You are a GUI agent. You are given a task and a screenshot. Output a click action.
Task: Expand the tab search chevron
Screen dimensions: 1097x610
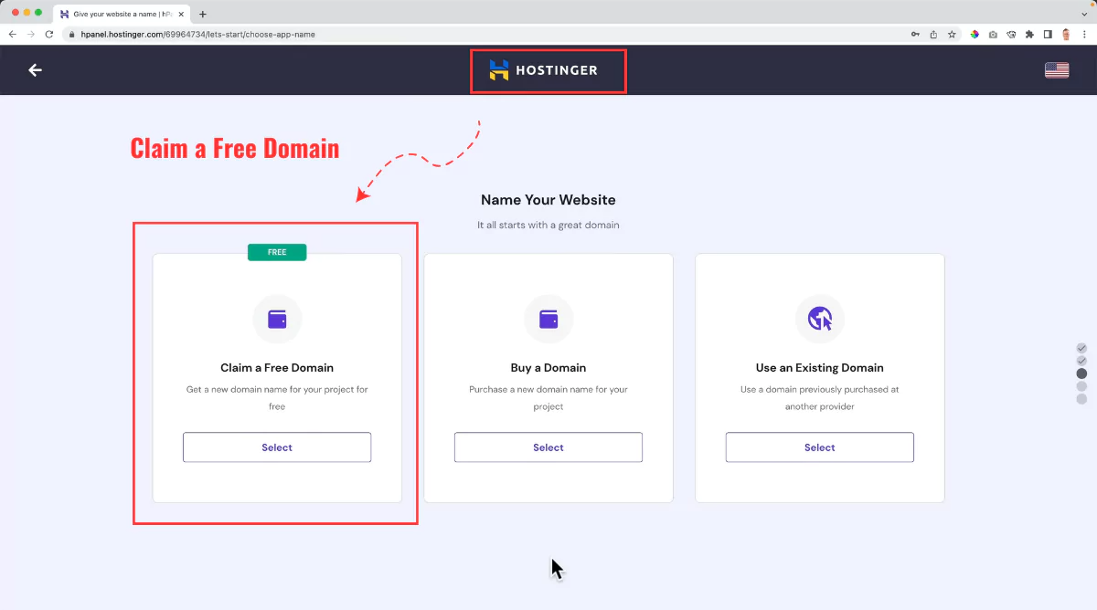[x=1085, y=14]
